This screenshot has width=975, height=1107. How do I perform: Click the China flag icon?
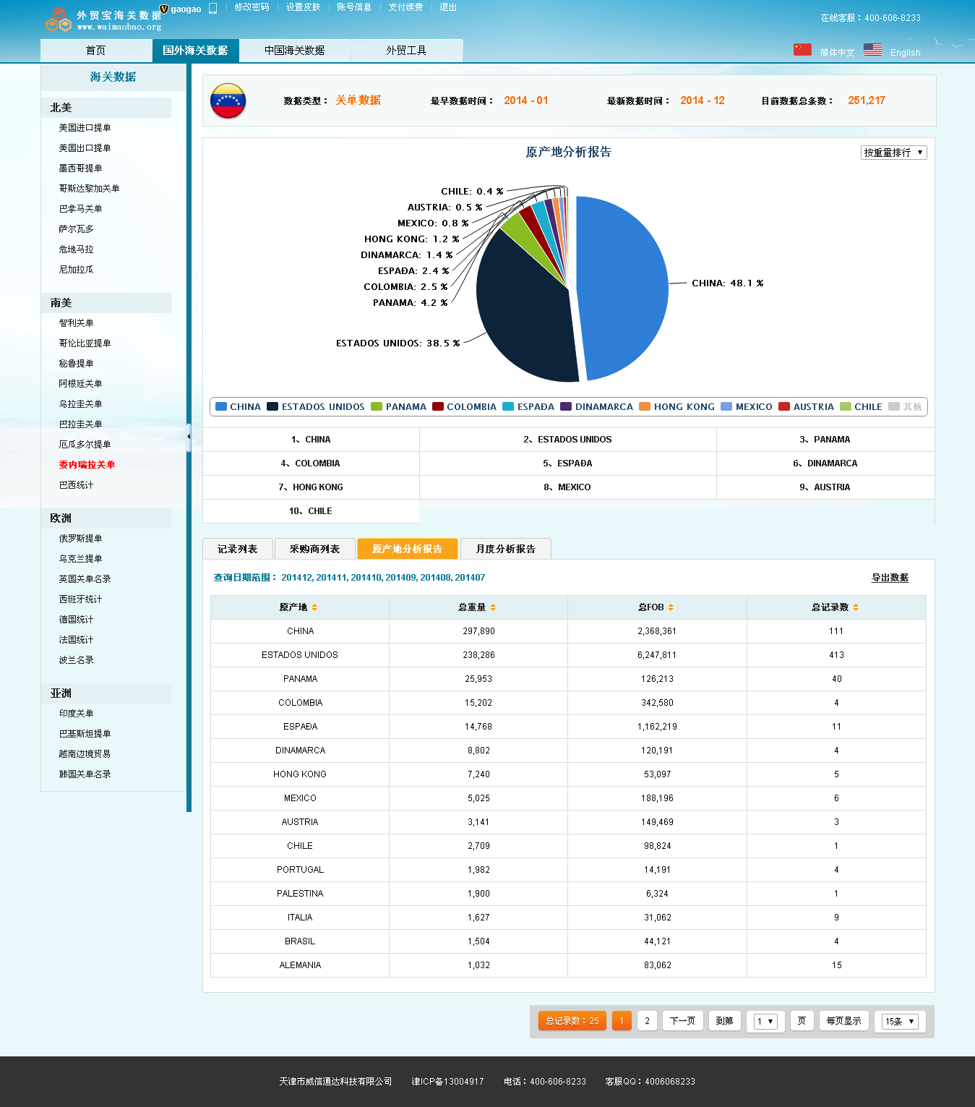click(x=802, y=50)
